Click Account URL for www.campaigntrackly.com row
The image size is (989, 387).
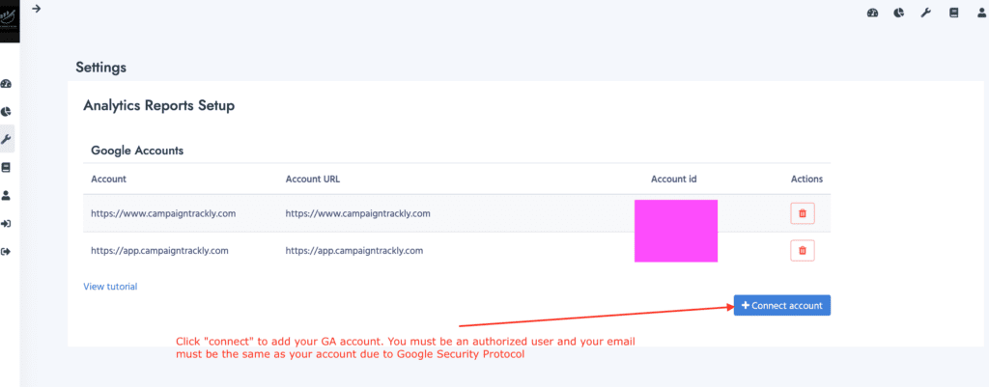click(x=357, y=213)
